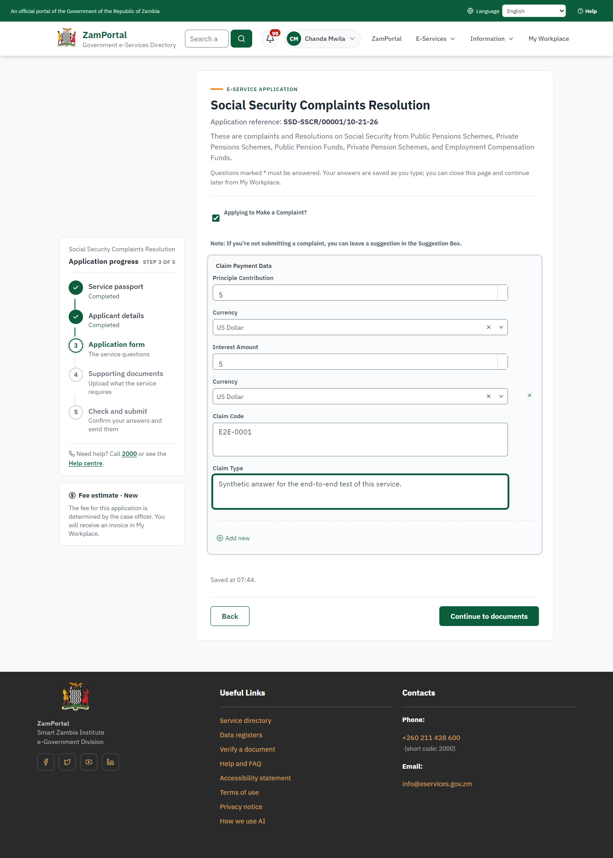Click the step 5 Check and submit circle
This screenshot has height=858, width=613.
[x=76, y=412]
